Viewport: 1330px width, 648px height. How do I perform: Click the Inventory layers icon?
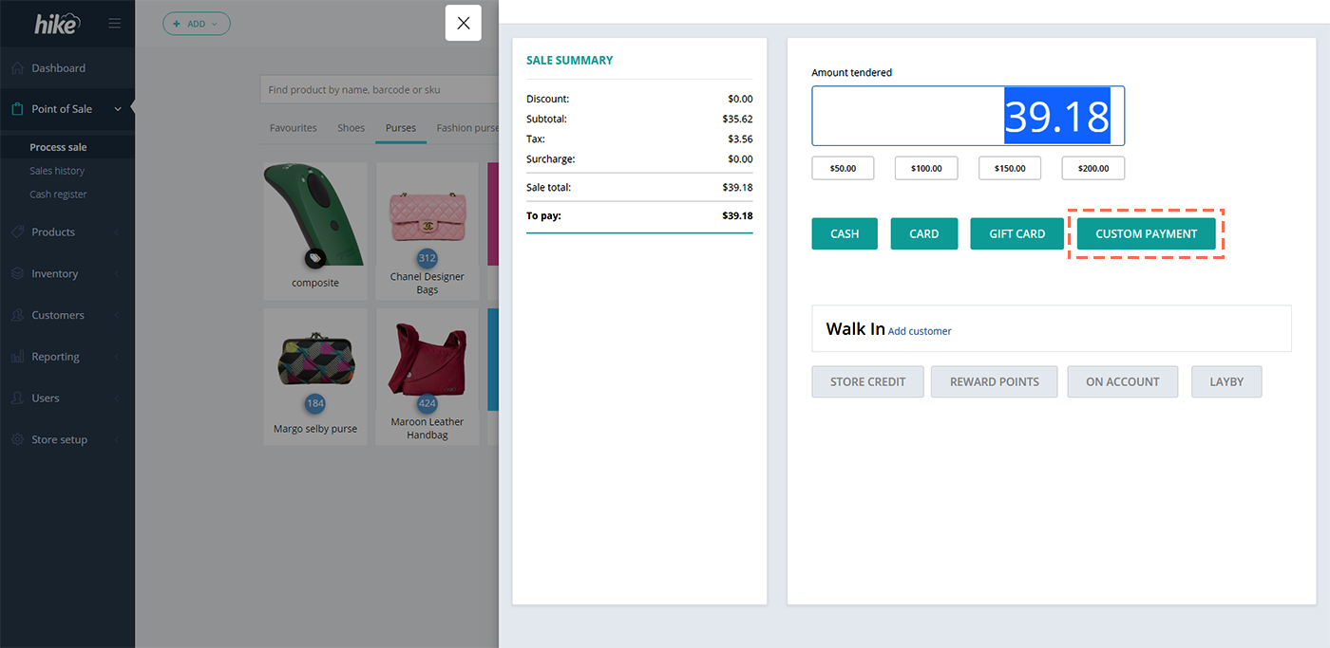coord(17,273)
